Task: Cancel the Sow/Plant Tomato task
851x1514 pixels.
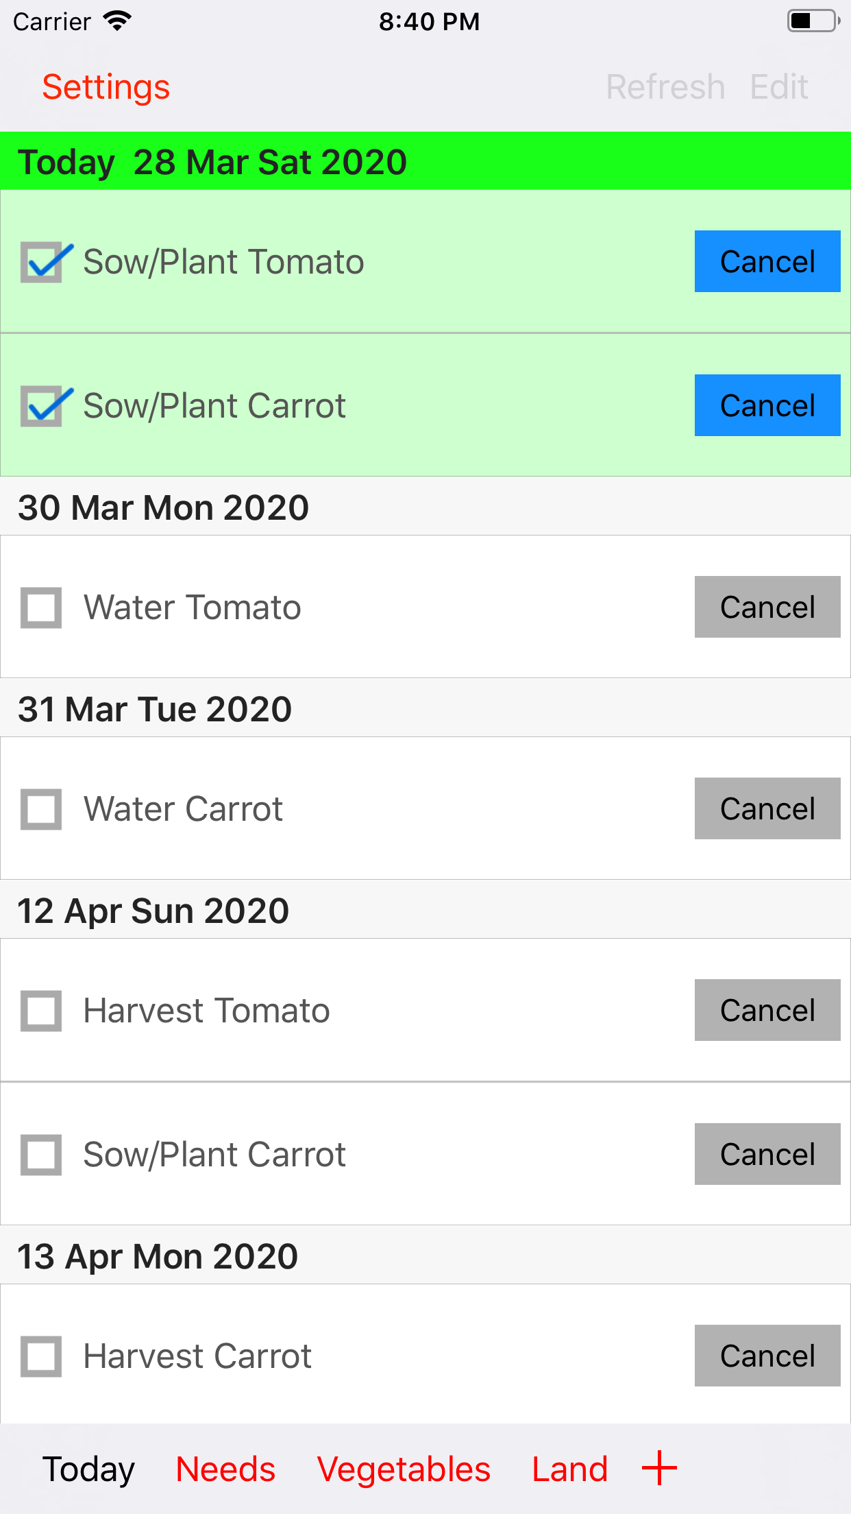Action: pos(767,261)
